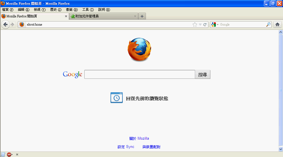Click the large Firefox logo

pos(139,49)
